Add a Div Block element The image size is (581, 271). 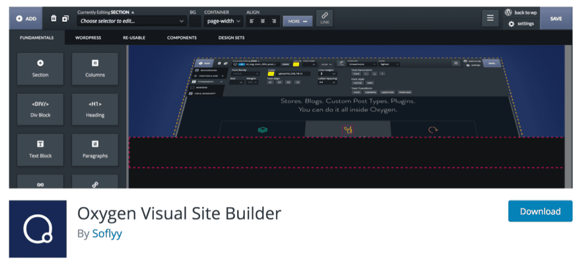pyautogui.click(x=40, y=109)
